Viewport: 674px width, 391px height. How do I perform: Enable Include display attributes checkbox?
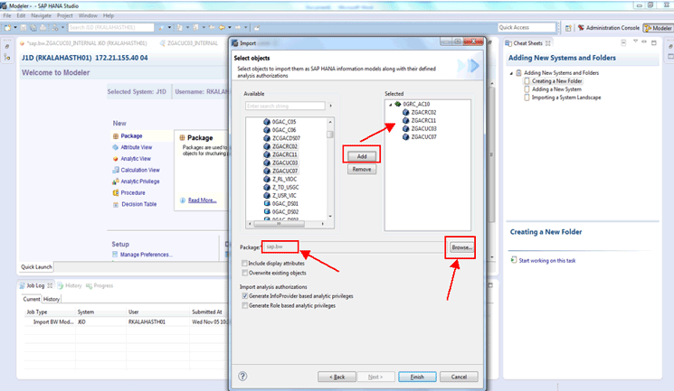(x=246, y=263)
